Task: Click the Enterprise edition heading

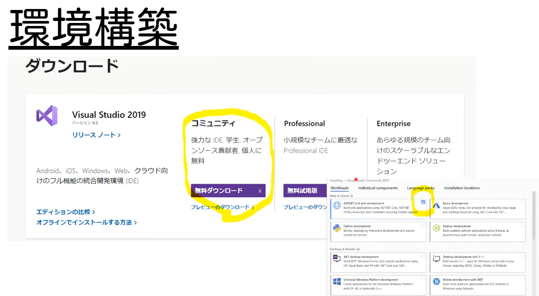Action: coord(394,123)
